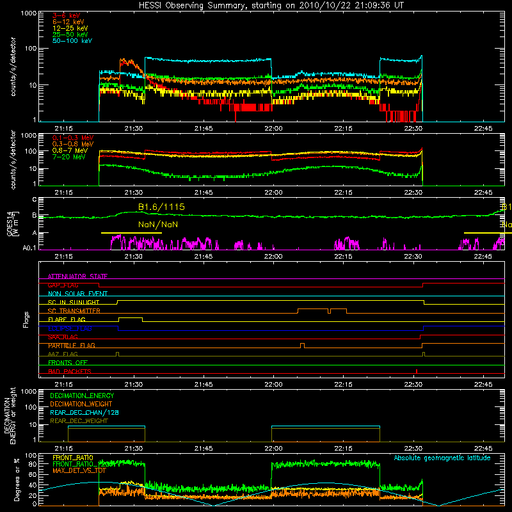Select the 50-100 keV legend label

[72, 41]
